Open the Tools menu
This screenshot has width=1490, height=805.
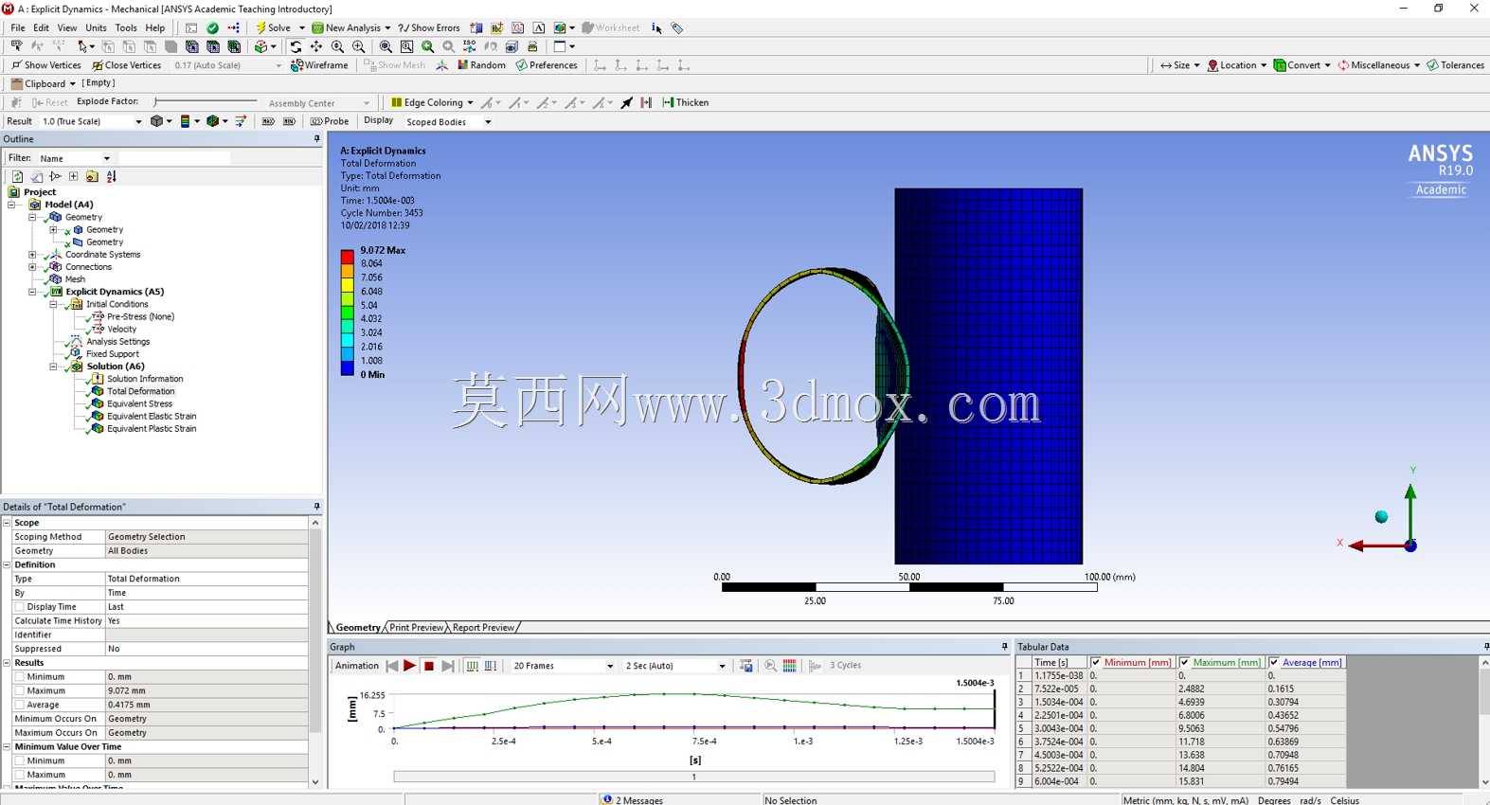(126, 28)
